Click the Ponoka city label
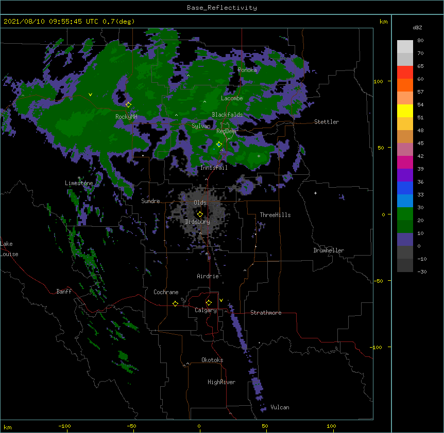The width and height of the screenshot is (444, 433). [x=247, y=70]
